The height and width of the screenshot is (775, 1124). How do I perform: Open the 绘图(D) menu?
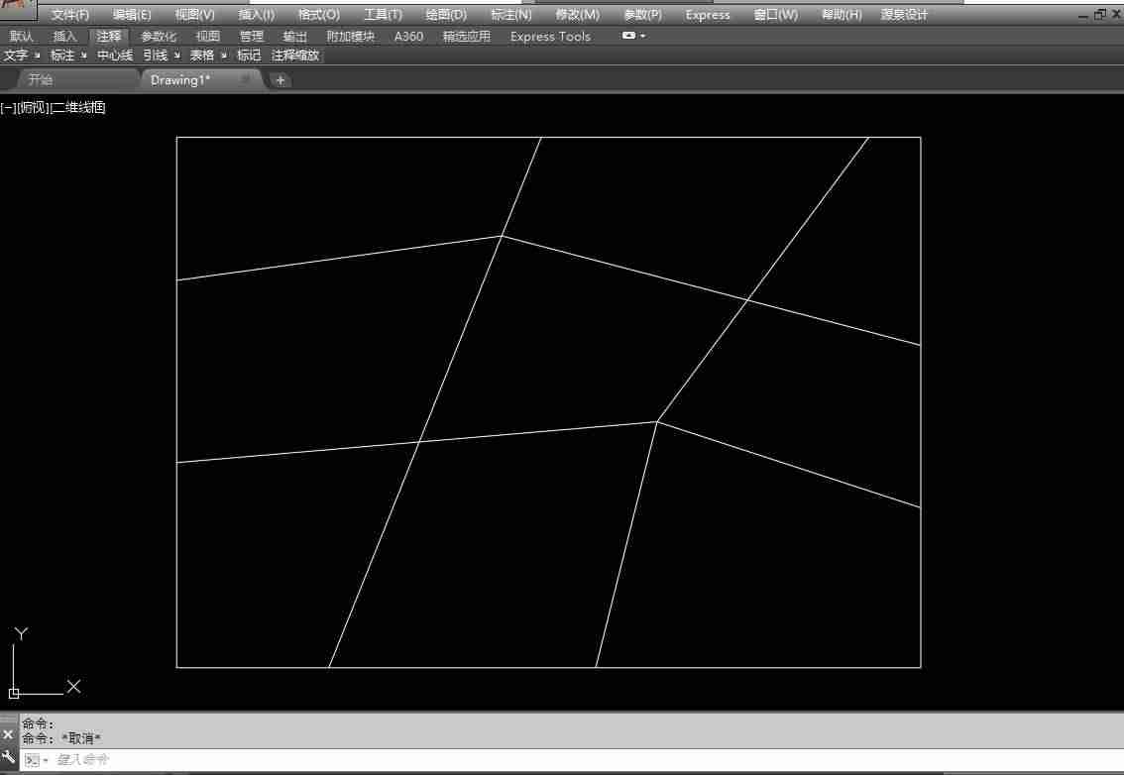(446, 14)
